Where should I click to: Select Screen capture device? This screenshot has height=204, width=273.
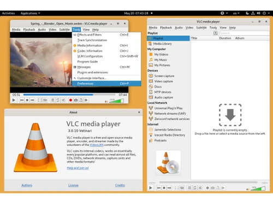coord(168,76)
